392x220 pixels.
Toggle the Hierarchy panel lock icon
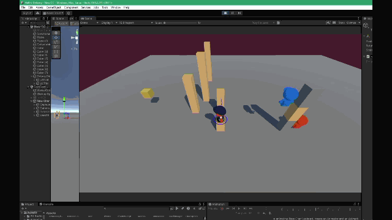point(43,18)
